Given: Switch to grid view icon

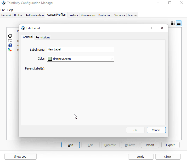Looking at the screenshot, I should (173, 23).
